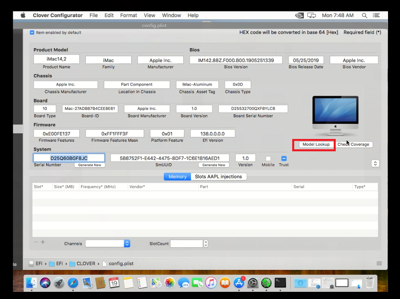The width and height of the screenshot is (400, 299).
Task: Click the Check Coverage button
Action: (x=353, y=144)
